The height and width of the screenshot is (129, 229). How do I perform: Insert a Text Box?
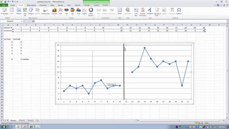click(136, 12)
